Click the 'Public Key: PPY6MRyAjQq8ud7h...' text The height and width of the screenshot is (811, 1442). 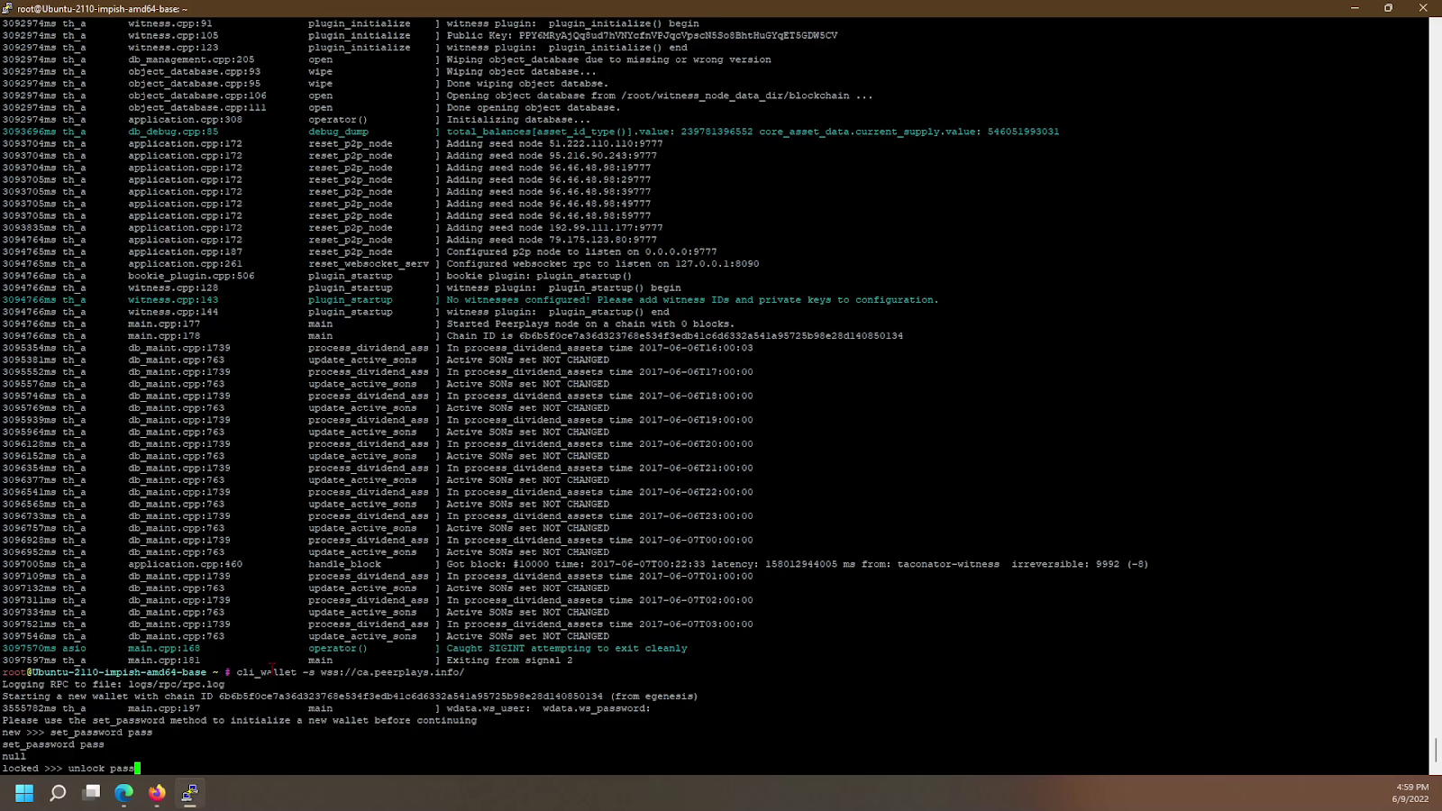click(x=642, y=36)
